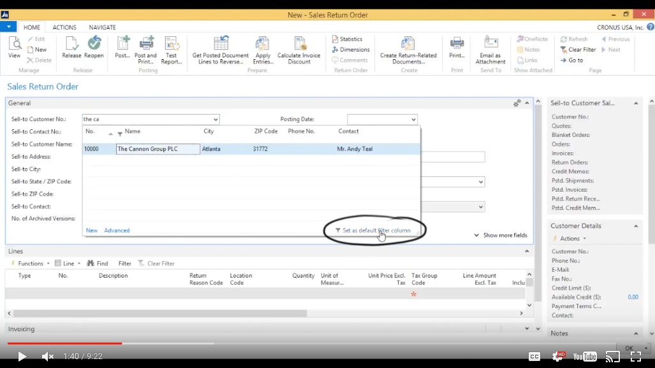The height and width of the screenshot is (368, 655).
Task: Click the Apply Entries icon
Action: (263, 50)
